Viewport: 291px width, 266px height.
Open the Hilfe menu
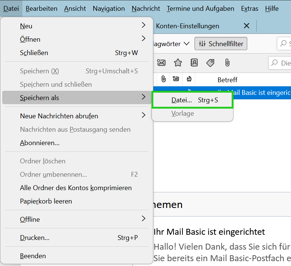point(272,9)
